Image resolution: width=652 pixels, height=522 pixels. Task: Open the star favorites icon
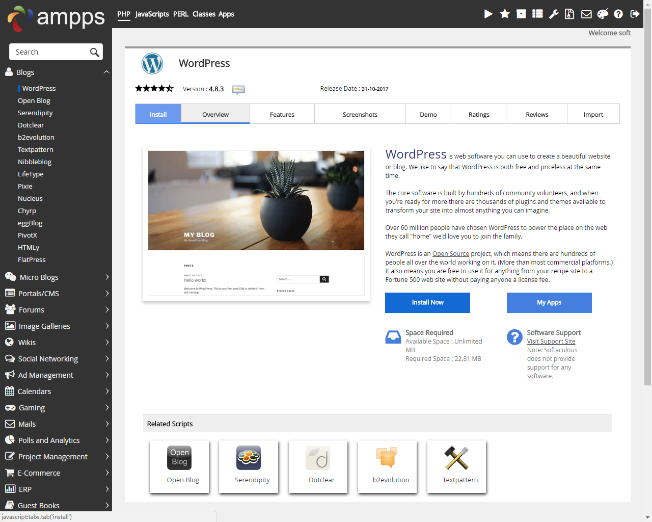505,14
